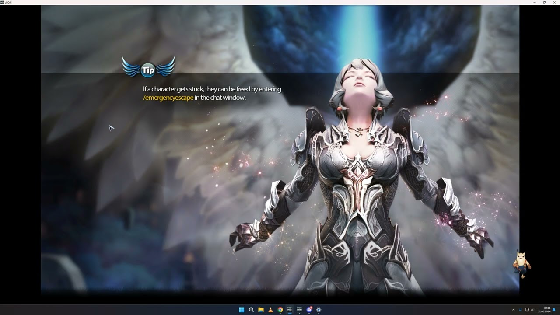Open Google Chrome from taskbar
The width and height of the screenshot is (560, 315).
coord(280,310)
